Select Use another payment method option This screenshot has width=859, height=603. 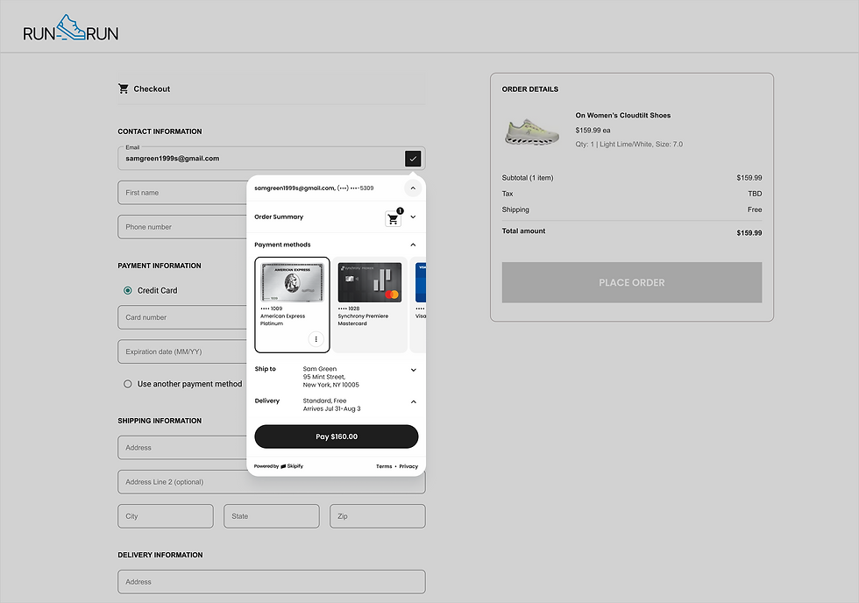128,384
